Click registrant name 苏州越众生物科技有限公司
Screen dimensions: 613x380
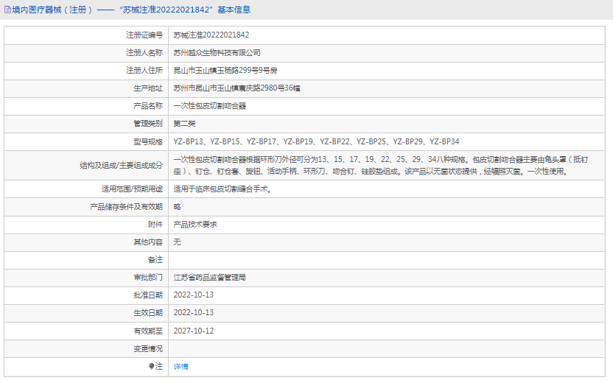tap(217, 53)
